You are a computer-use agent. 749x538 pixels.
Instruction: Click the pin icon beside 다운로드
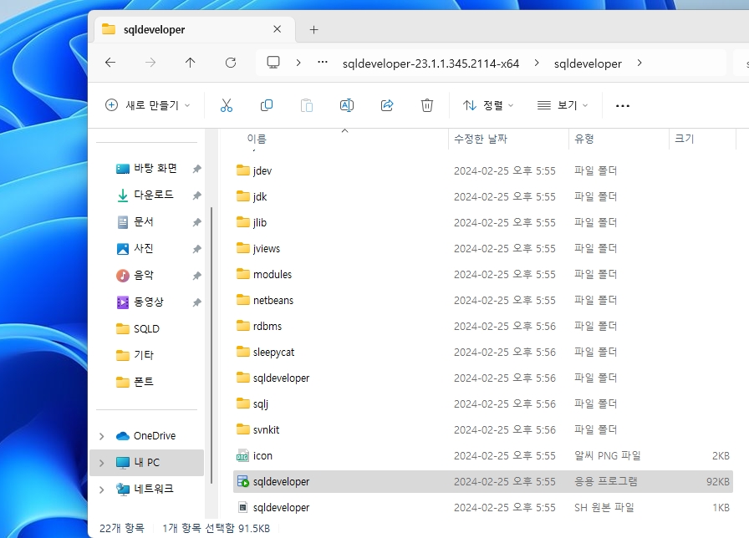(196, 195)
